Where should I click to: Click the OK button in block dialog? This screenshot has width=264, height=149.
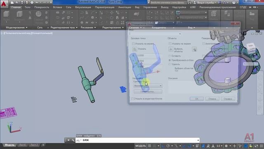point(197,99)
